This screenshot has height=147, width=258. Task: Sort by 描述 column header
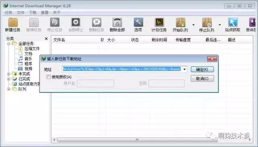231,40
